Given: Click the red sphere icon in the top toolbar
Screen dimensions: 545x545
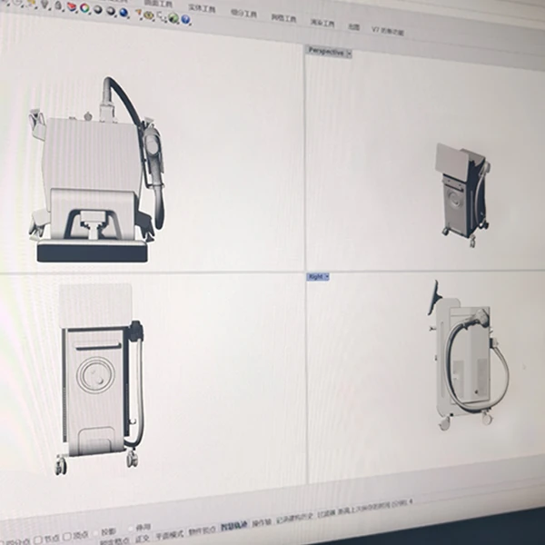Looking at the screenshot, I should click(72, 7).
